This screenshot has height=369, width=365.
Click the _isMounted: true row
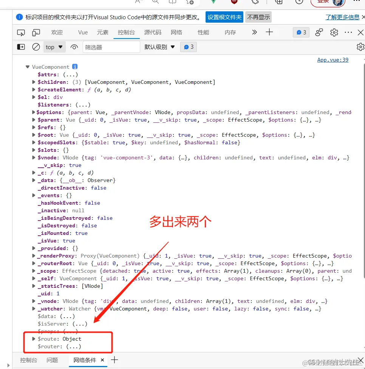[x=63, y=233]
